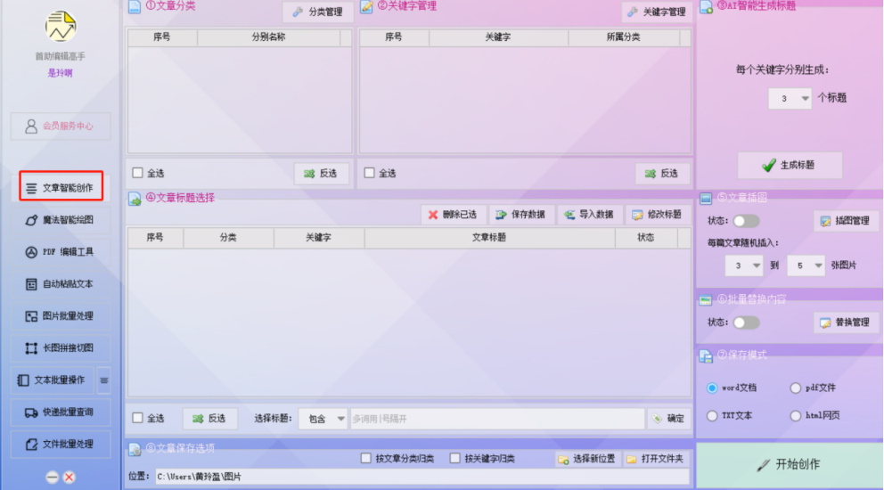This screenshot has width=884, height=490.
Task: Open 关键字管理
Action: tap(657, 12)
